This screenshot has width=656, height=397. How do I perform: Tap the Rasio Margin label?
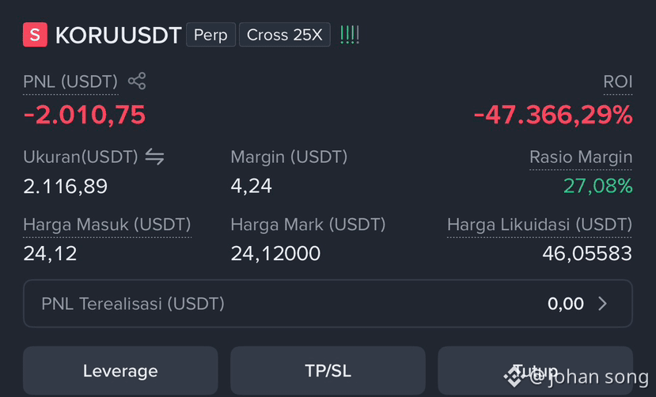[581, 157]
